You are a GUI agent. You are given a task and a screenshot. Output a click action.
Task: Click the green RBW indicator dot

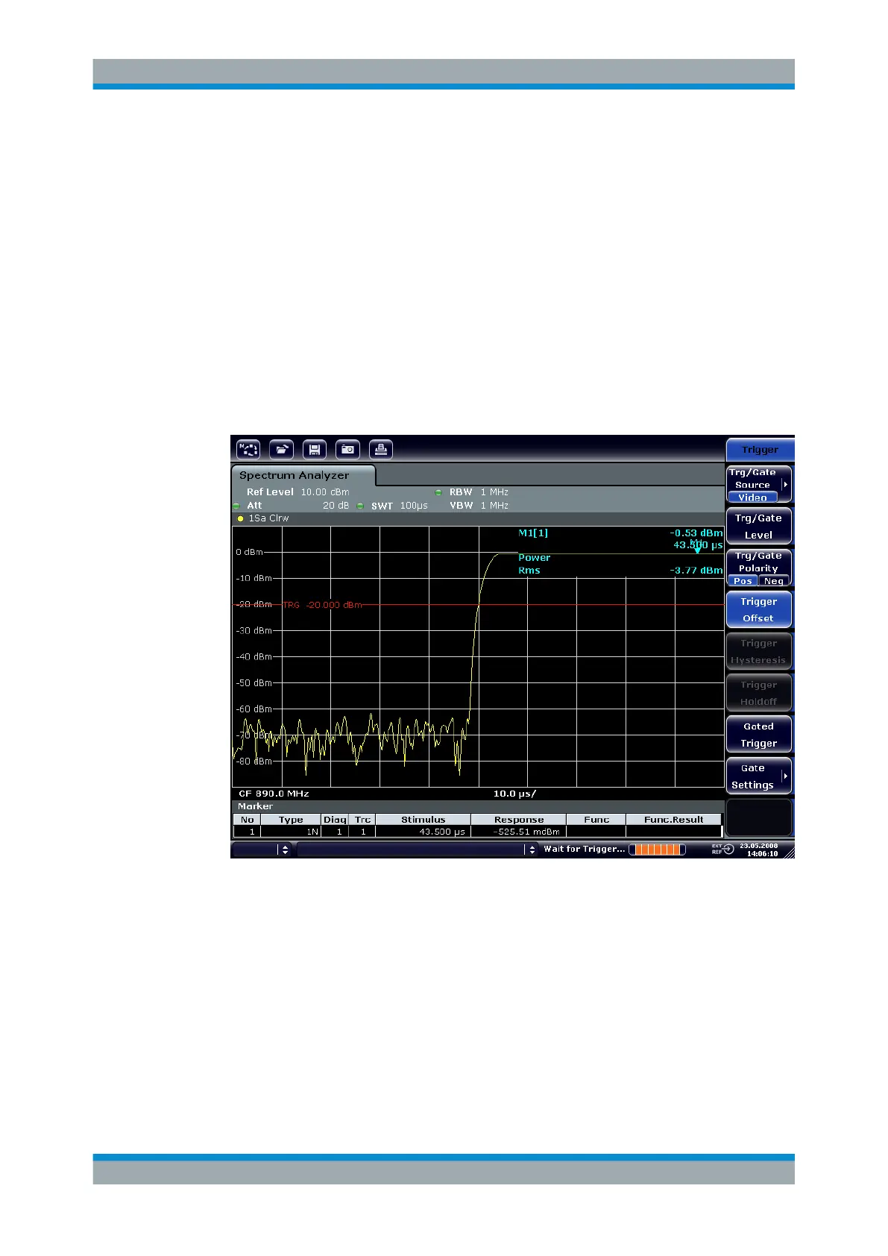tap(438, 492)
